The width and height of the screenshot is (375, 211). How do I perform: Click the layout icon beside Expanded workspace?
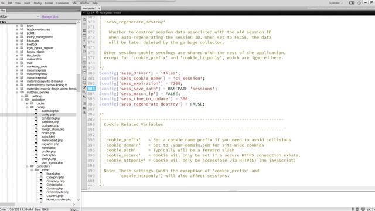pos(352,3)
